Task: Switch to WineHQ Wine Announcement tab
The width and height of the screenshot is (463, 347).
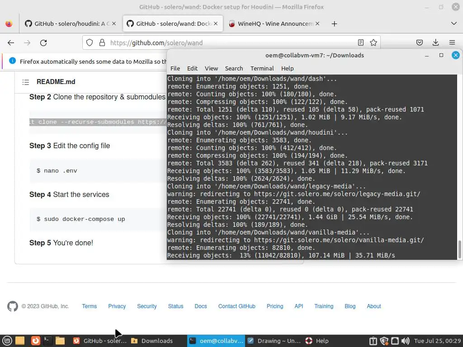Action: (274, 23)
